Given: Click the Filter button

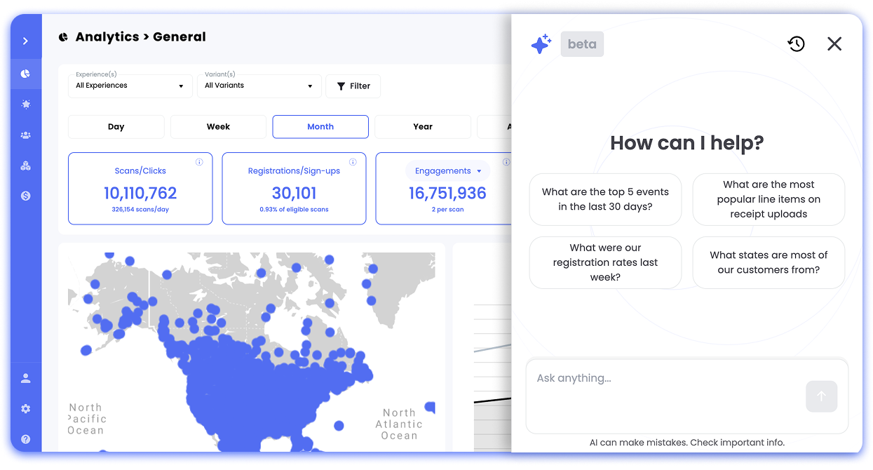Looking at the screenshot, I should [x=353, y=86].
